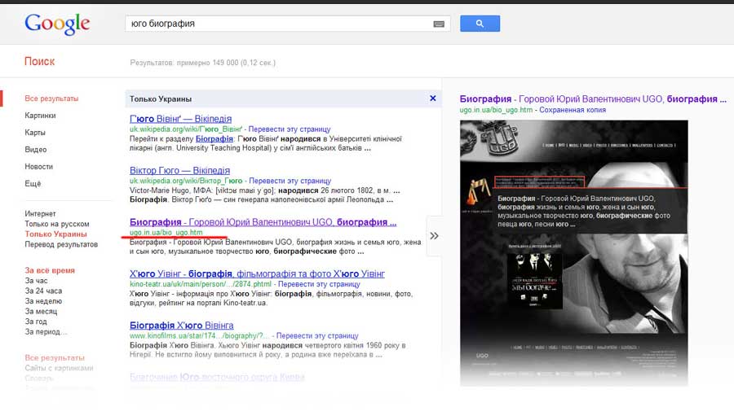This screenshot has width=734, height=420.
Task: Open result 'Віктор Гюго — Вікіпедія'
Action: pyautogui.click(x=179, y=170)
